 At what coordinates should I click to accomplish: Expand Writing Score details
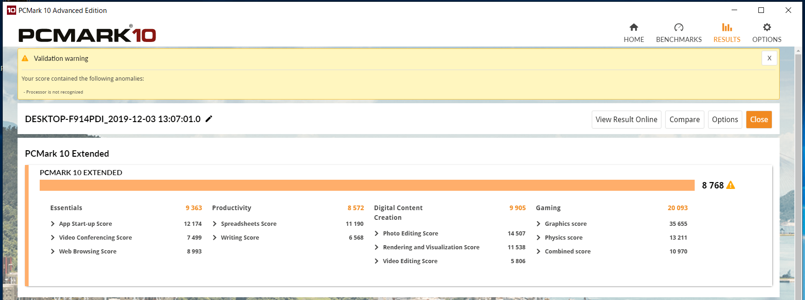pos(215,238)
